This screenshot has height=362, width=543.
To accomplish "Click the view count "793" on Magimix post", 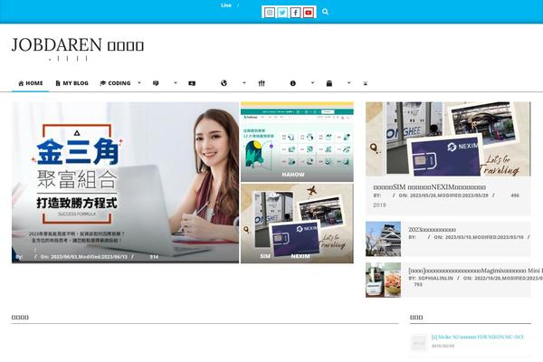I will [418, 284].
